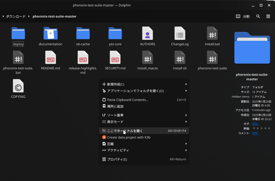Select the ob-cache folder icon
The image size is (275, 181).
coord(83,33)
